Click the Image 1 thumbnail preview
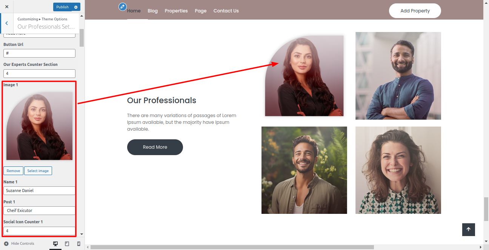Image resolution: width=489 pixels, height=250 pixels. [39, 126]
